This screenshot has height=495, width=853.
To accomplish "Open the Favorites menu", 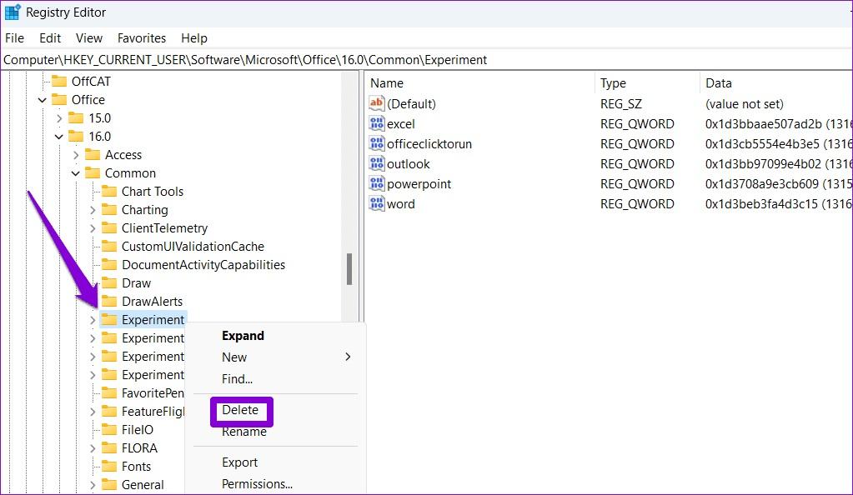I will click(142, 38).
